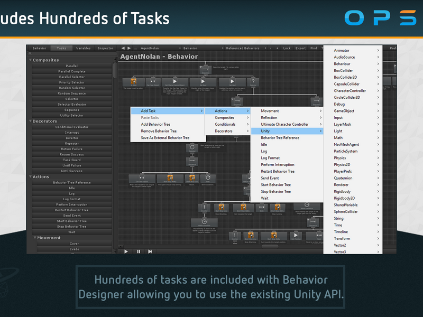This screenshot has height=317, width=423.
Task: Open the Conditionals submenu
Action: click(x=228, y=124)
